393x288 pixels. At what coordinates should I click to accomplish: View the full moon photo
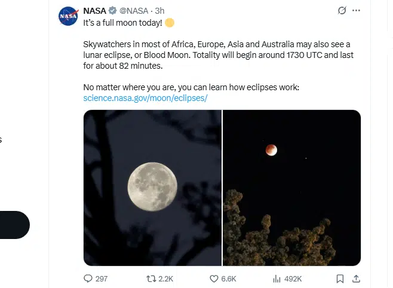(x=152, y=188)
